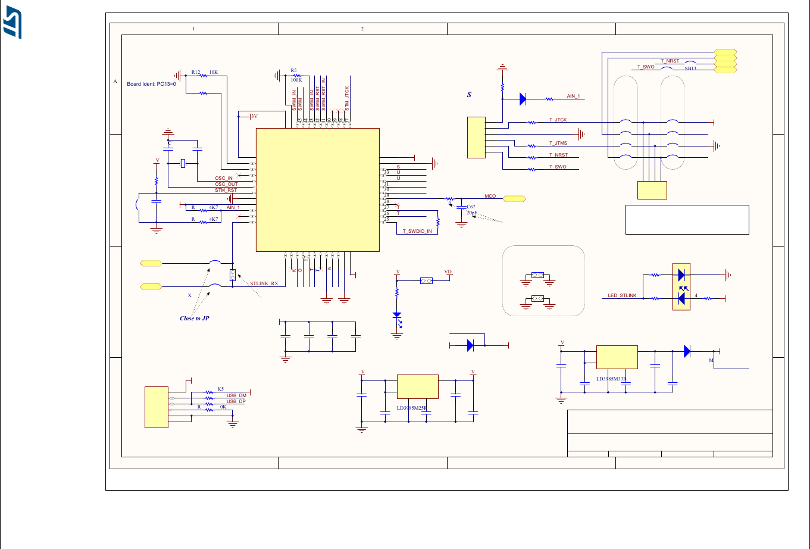The height and width of the screenshot is (549, 810).
Task: Select the LD3985M33R regulator block
Action: point(617,356)
